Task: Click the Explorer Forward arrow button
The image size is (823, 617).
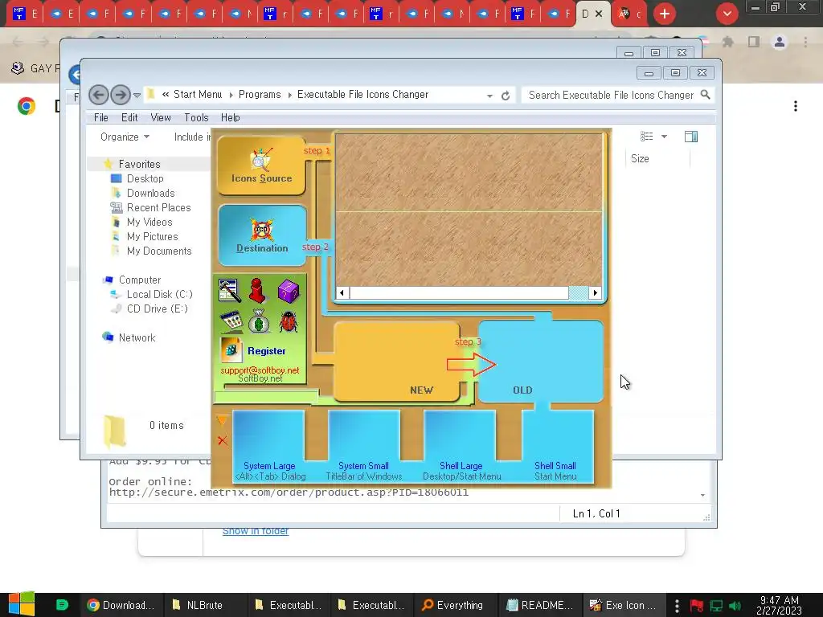Action: [x=121, y=95]
